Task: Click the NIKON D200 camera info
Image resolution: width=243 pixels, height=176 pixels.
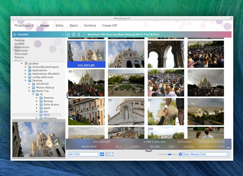Action: pos(89,147)
